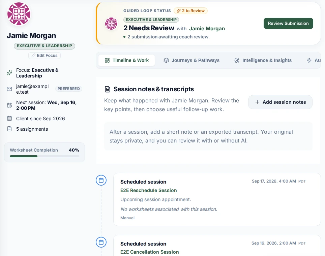This screenshot has width=325, height=256.
Task: Click the Review Submission button
Action: click(x=288, y=23)
